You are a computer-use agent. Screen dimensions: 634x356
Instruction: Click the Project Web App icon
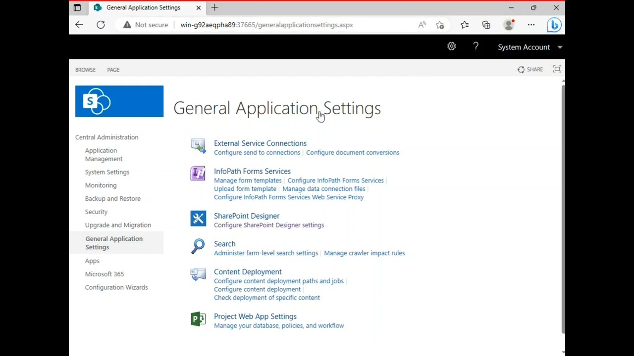pos(198,319)
